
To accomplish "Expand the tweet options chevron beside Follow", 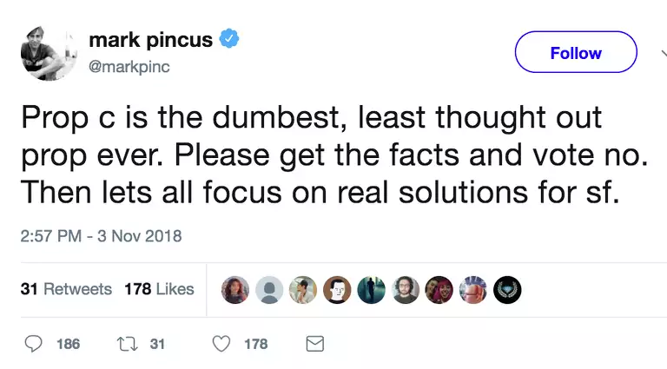I will (663, 52).
